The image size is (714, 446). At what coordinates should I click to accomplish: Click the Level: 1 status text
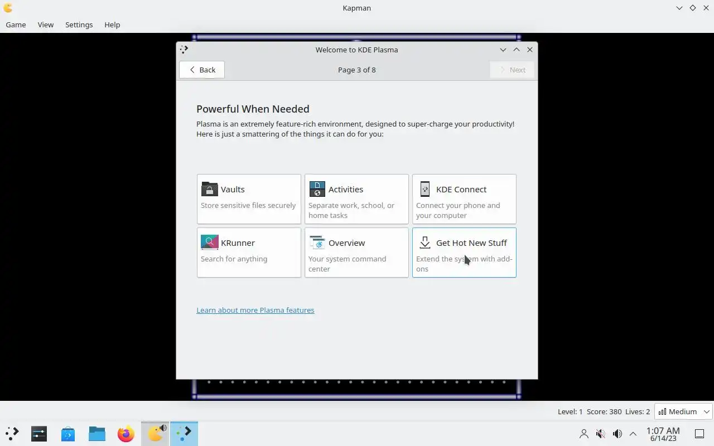tap(570, 411)
